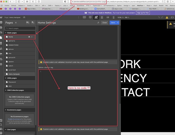Click the Enable Ecommerce link

point(14,119)
